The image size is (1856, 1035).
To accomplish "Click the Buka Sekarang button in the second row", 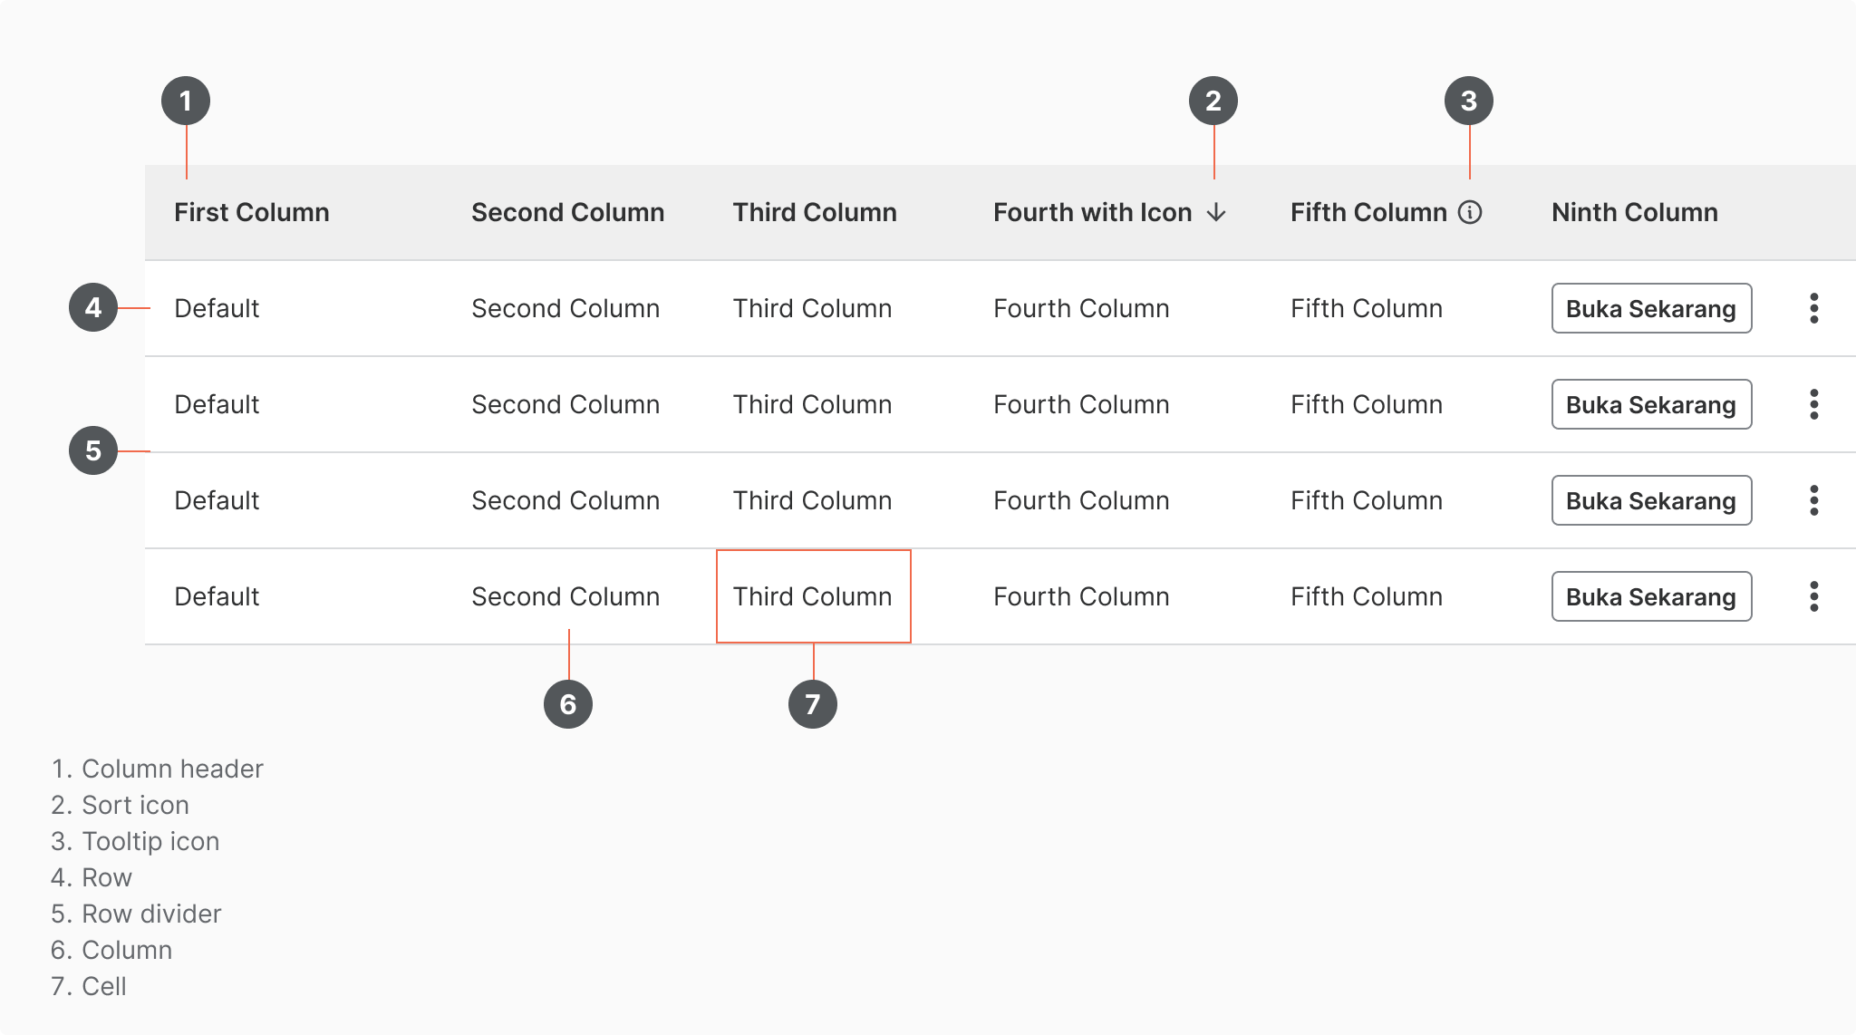I will (1651, 404).
